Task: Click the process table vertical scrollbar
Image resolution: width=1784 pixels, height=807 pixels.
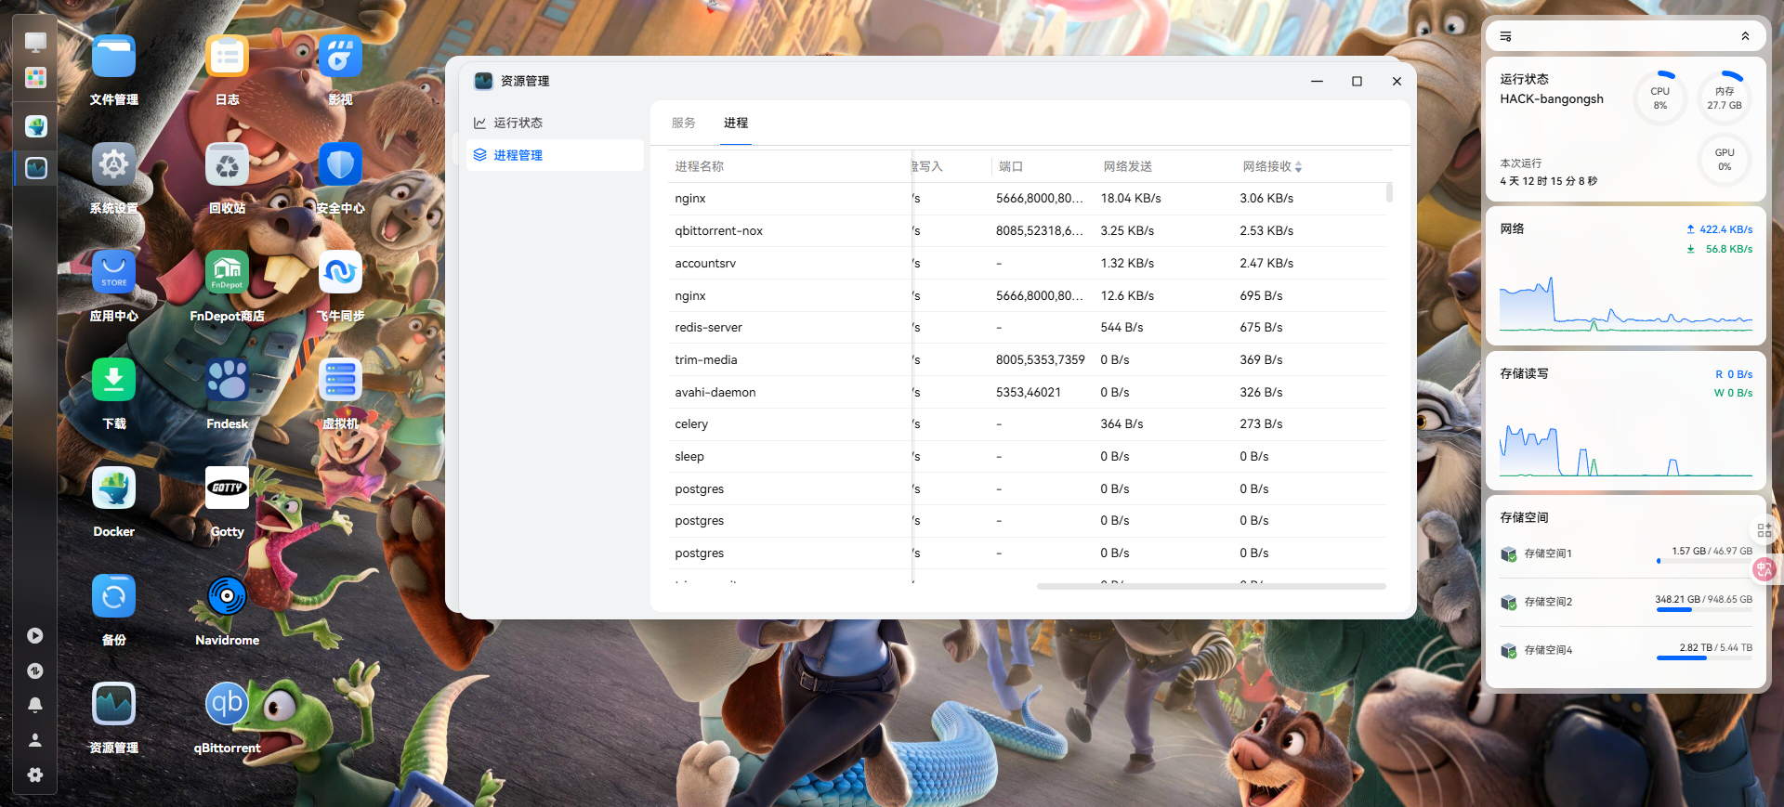Action: click(1389, 192)
